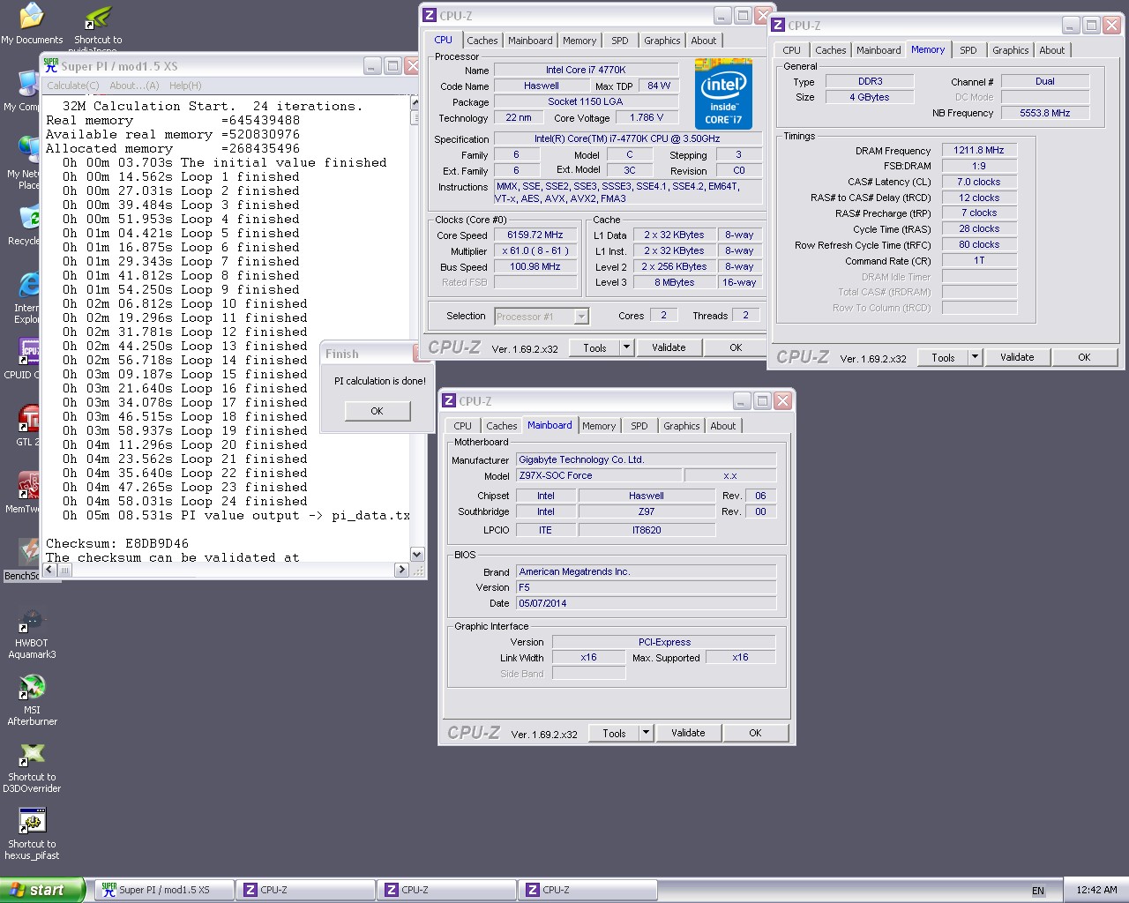Select Super PI taskbar button
Viewport: 1129px width, 903px height.
pyautogui.click(x=164, y=891)
